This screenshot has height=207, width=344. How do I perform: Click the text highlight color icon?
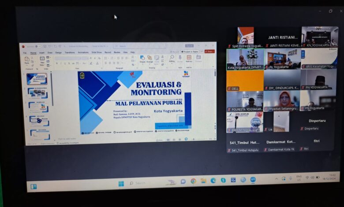(91, 63)
